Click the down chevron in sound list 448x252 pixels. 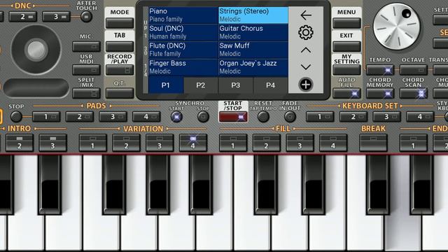[x=306, y=67]
